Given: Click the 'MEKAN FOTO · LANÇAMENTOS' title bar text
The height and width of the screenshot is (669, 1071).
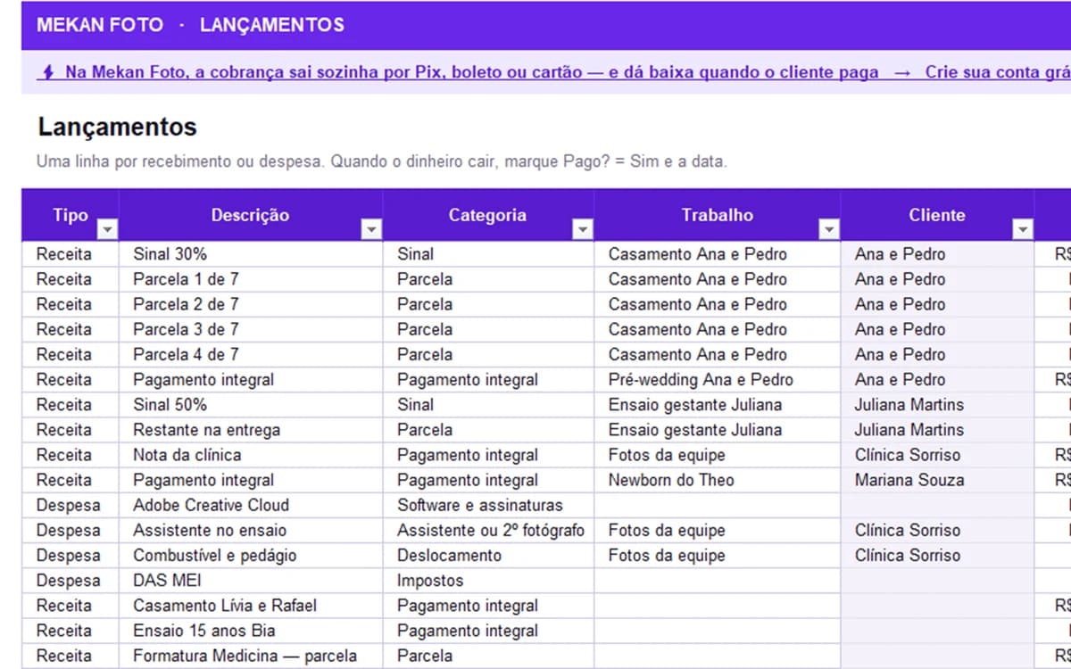Looking at the screenshot, I should (x=190, y=25).
